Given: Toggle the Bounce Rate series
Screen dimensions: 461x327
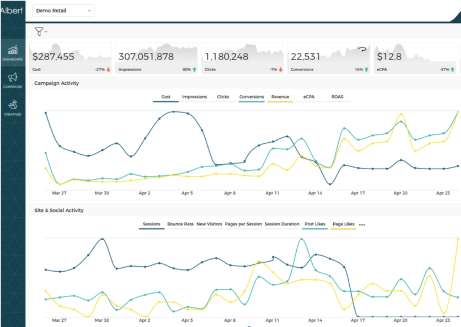Looking at the screenshot, I should pyautogui.click(x=180, y=224).
